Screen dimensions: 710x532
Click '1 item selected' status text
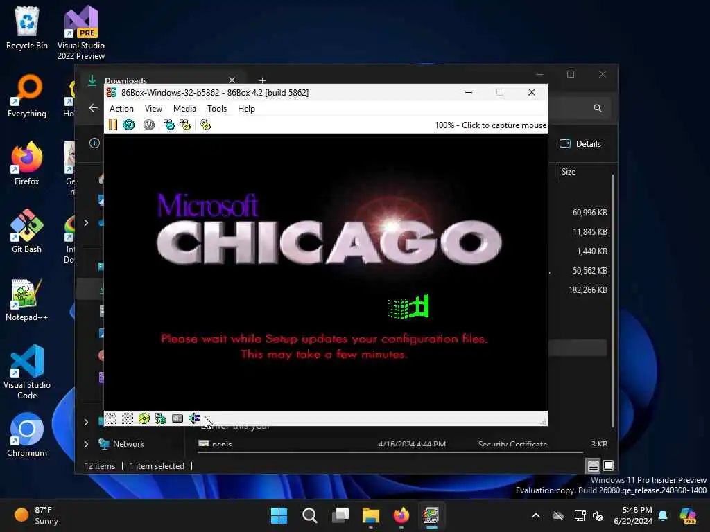click(x=157, y=466)
